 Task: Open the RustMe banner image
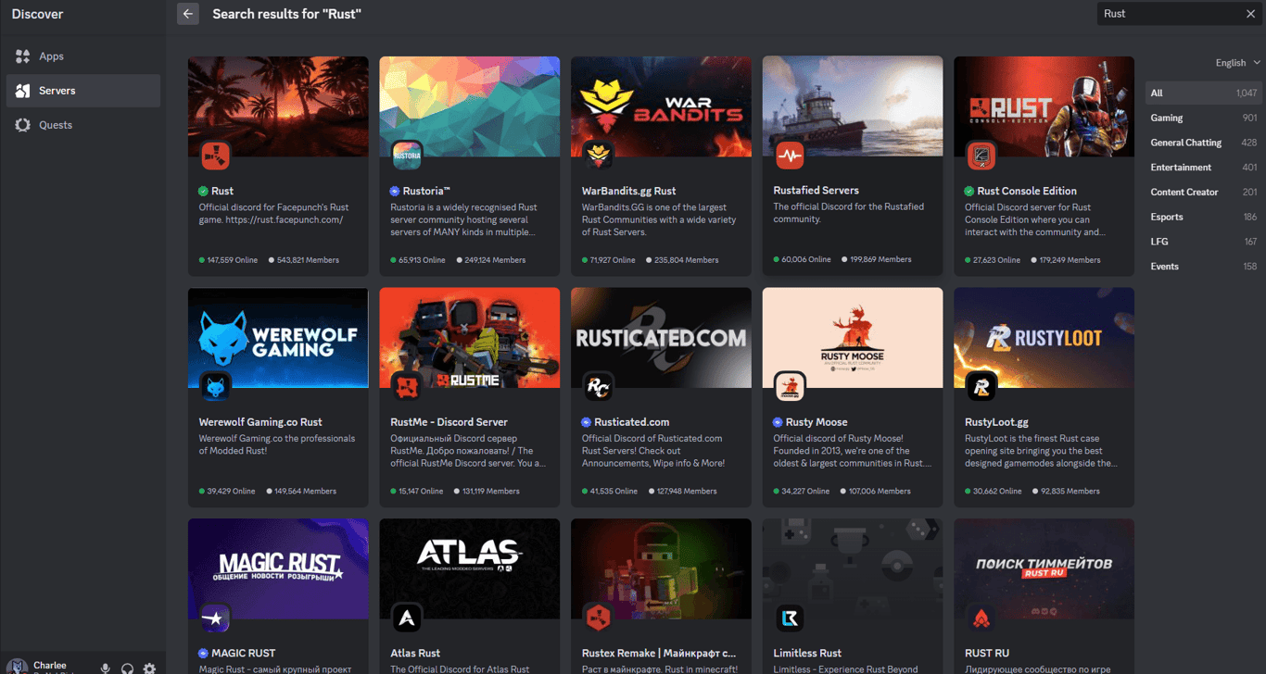tap(470, 337)
